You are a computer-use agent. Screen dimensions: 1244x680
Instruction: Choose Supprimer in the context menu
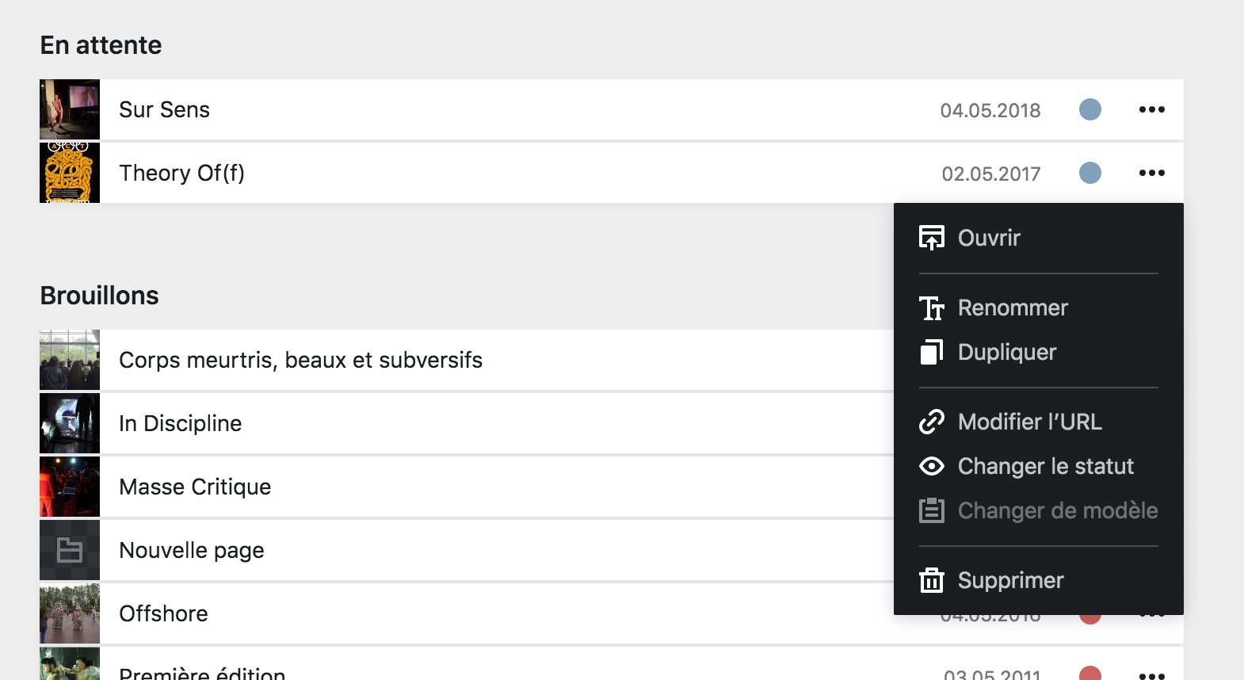[1011, 580]
